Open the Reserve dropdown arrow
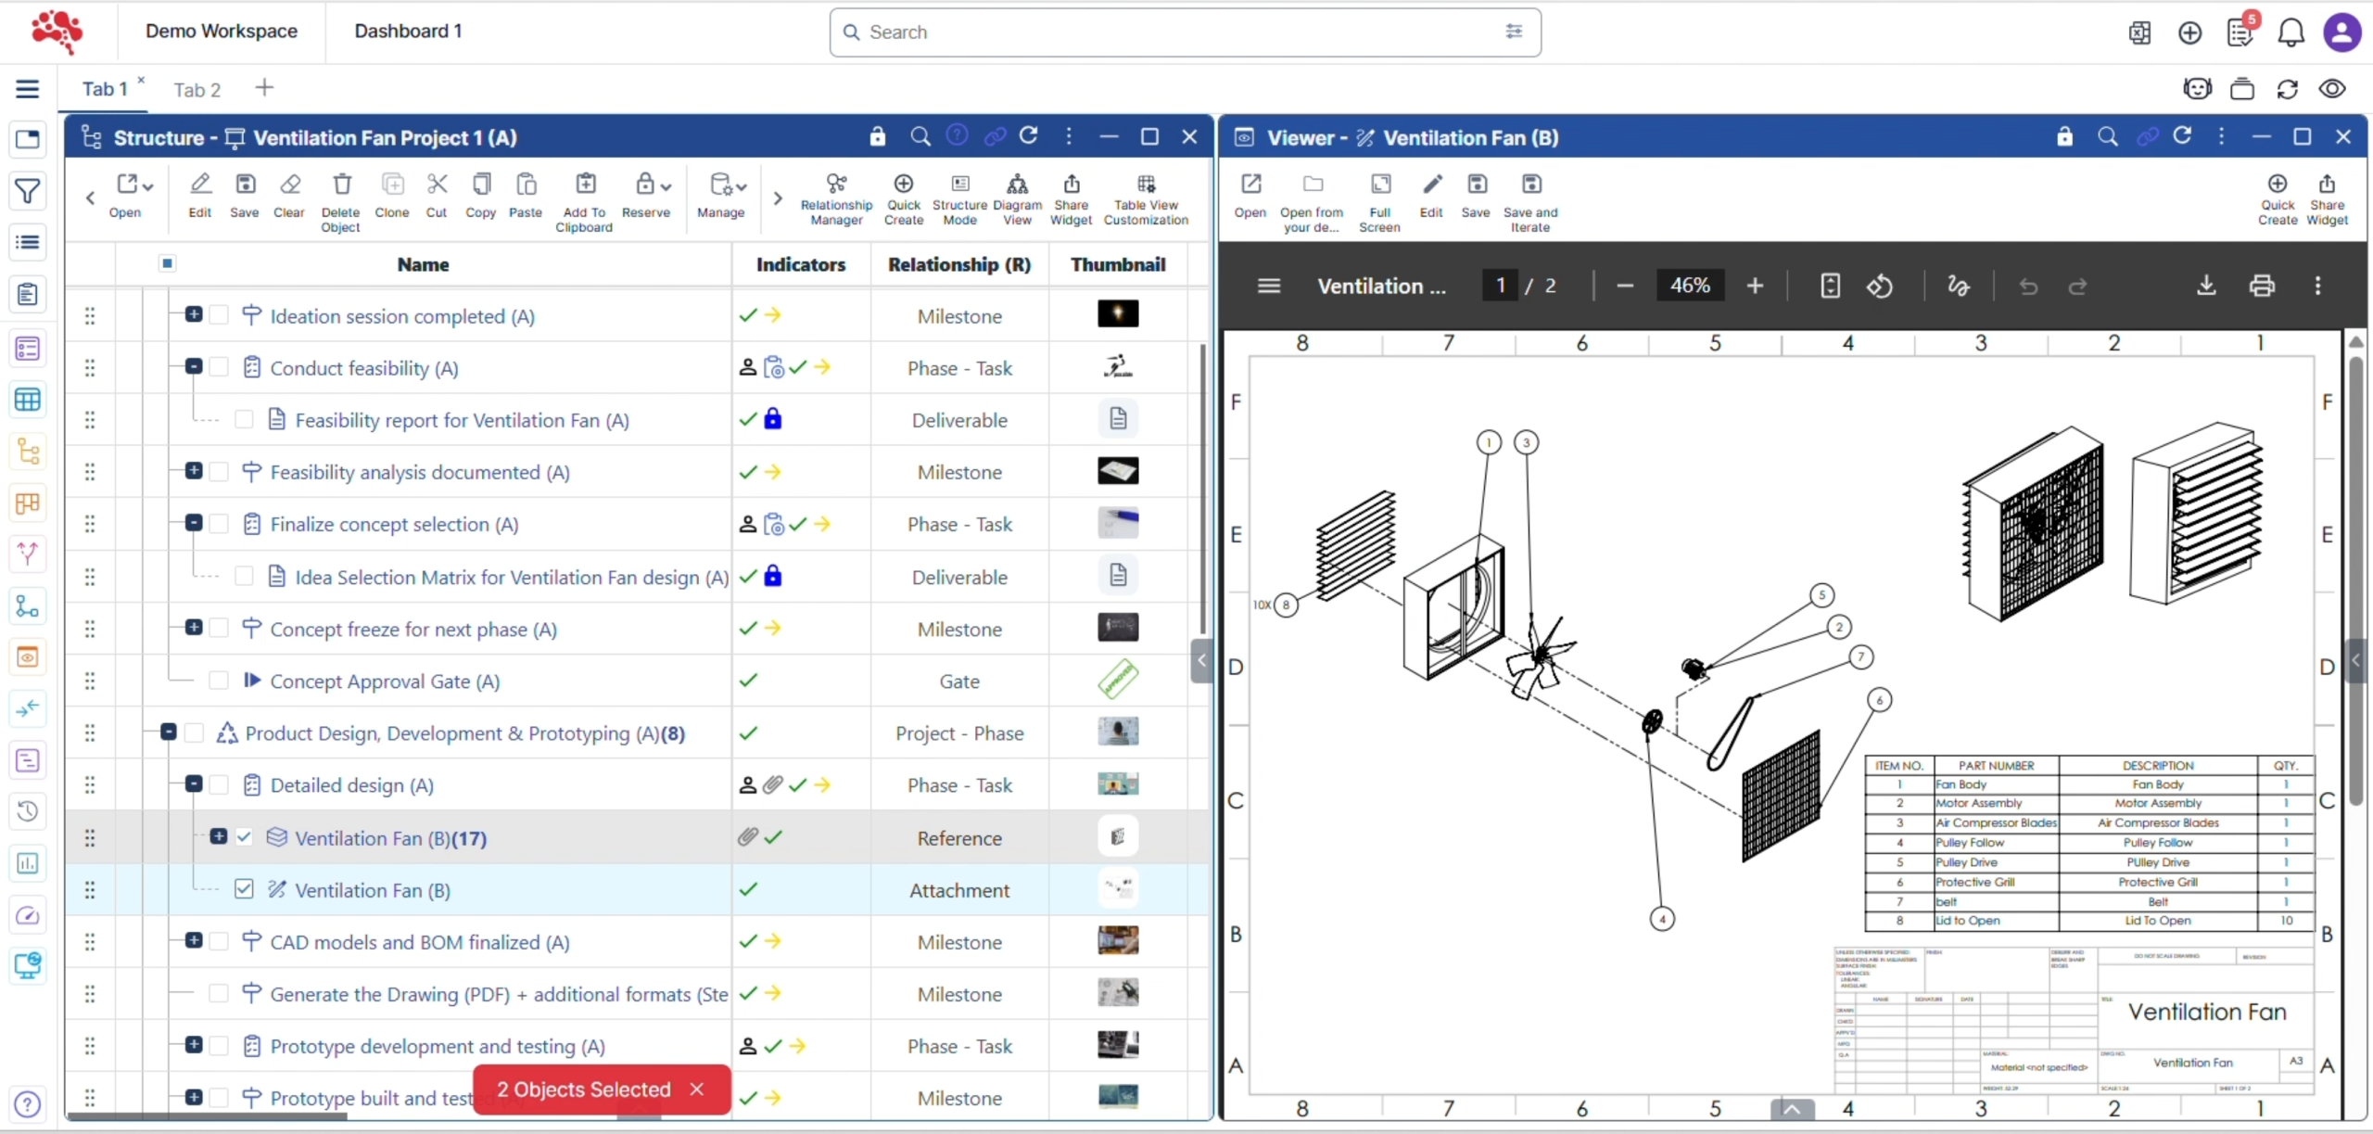2373x1134 pixels. click(666, 186)
